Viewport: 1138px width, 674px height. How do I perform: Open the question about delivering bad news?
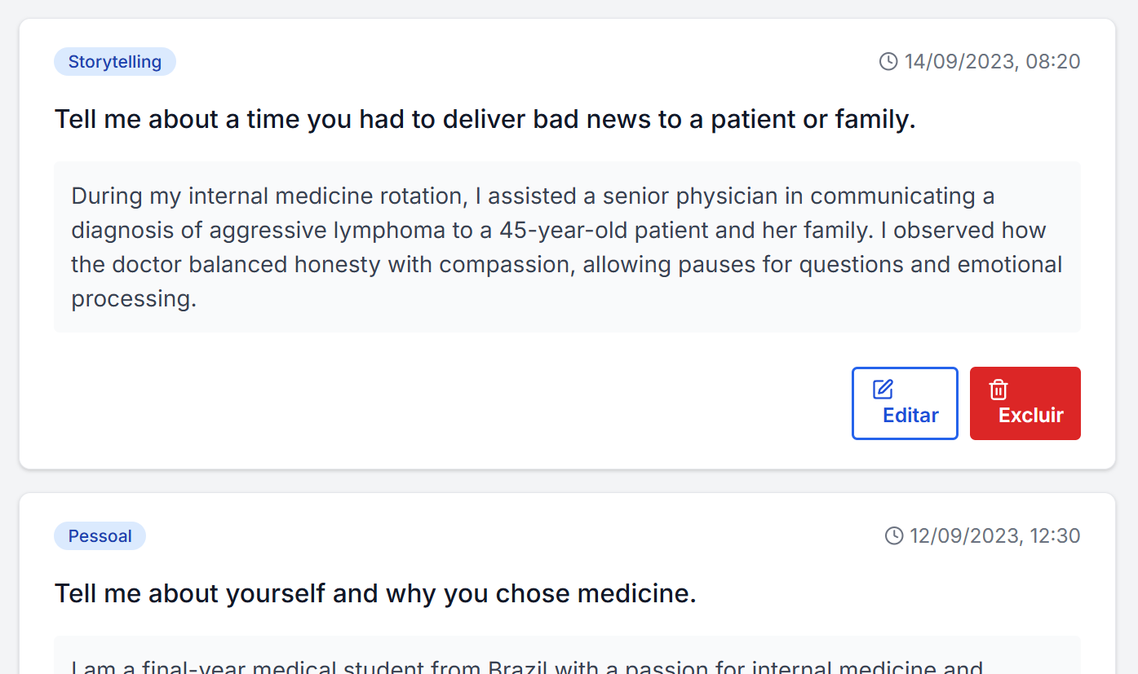(x=485, y=120)
